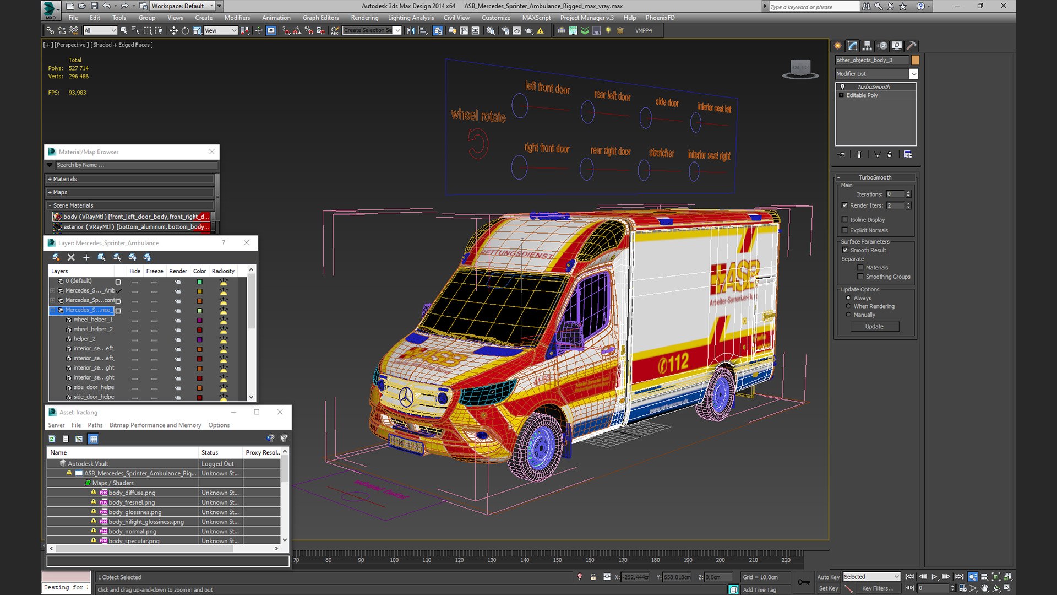Viewport: 1057px width, 595px height.
Task: Expand the Materials group in Material Browser
Action: [x=130, y=179]
